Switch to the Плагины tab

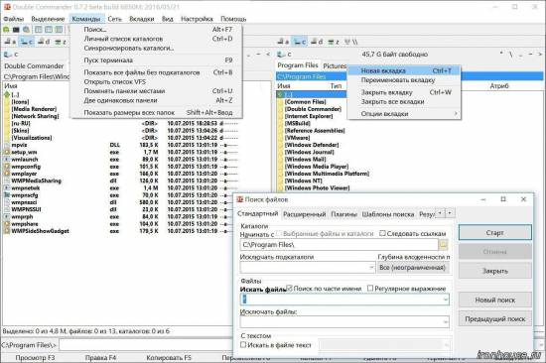pyautogui.click(x=343, y=214)
